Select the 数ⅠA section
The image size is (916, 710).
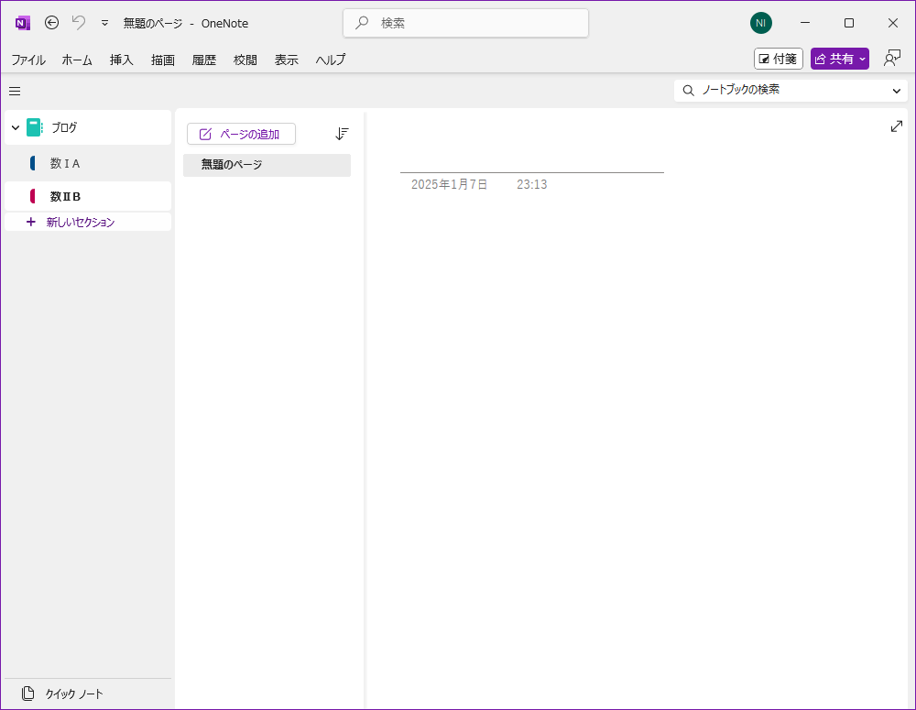(x=65, y=163)
